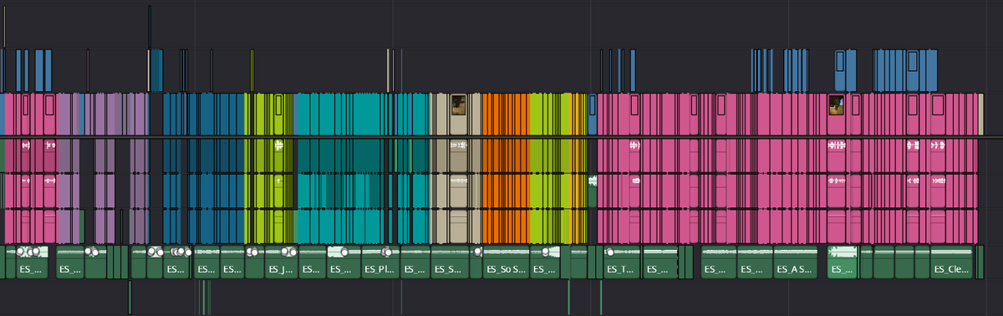
Task: Select the beige clip at the timeline end
Action: [980, 115]
